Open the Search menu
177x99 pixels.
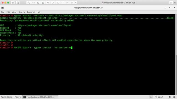pyautogui.click(x=22, y=12)
